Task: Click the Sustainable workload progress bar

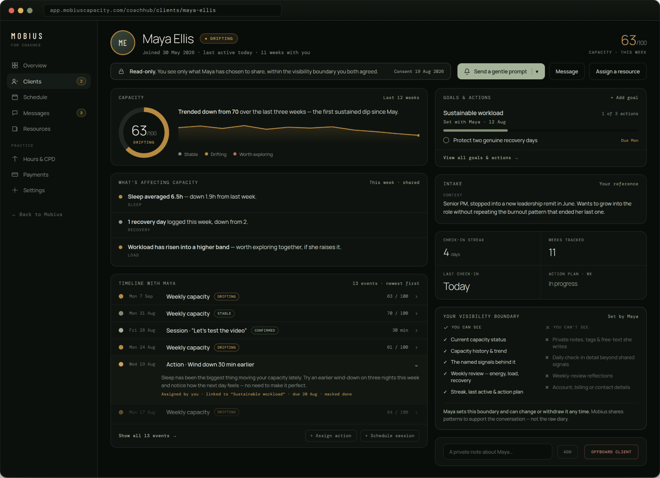Action: pos(540,130)
